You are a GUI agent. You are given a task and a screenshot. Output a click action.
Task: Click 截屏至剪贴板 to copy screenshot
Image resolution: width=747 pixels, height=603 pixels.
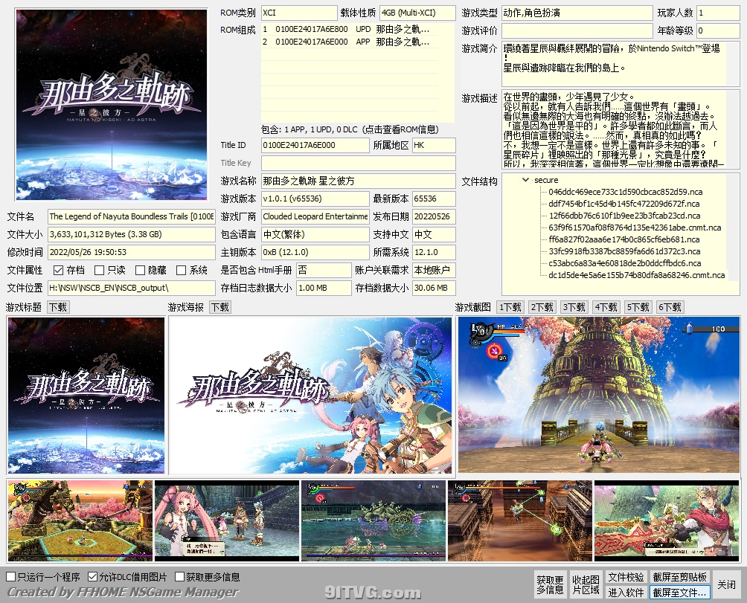(x=679, y=577)
